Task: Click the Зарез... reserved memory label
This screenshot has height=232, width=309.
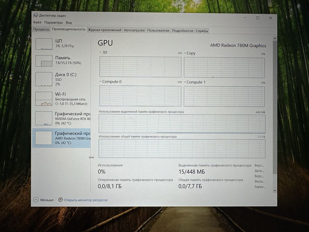Action: pos(260,187)
